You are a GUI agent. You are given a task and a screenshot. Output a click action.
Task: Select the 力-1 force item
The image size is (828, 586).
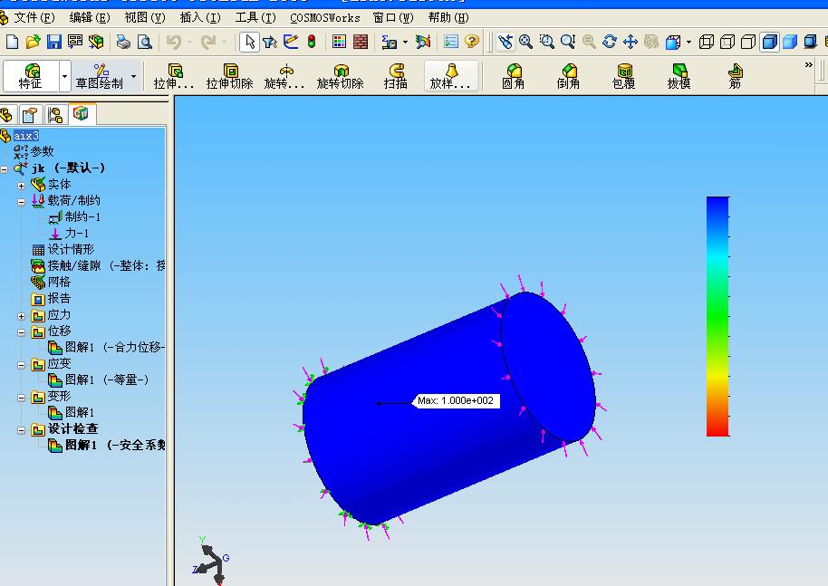(x=69, y=234)
